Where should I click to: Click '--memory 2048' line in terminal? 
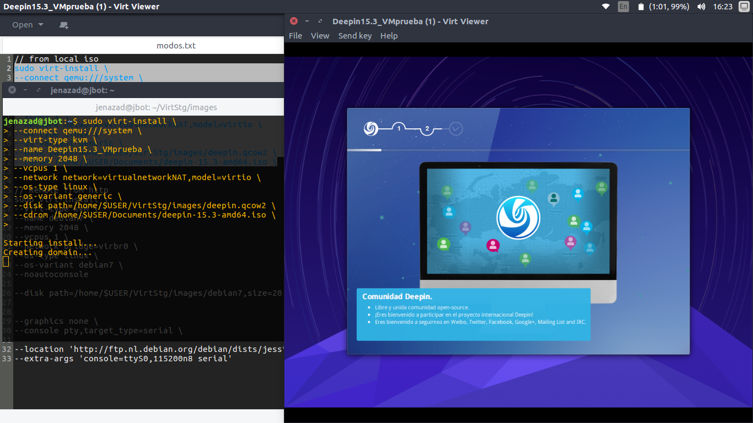(45, 159)
